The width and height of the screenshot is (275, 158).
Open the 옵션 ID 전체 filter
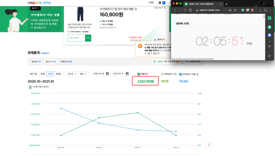[x=51, y=62]
